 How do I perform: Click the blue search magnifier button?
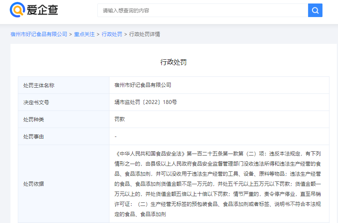tap(315, 10)
